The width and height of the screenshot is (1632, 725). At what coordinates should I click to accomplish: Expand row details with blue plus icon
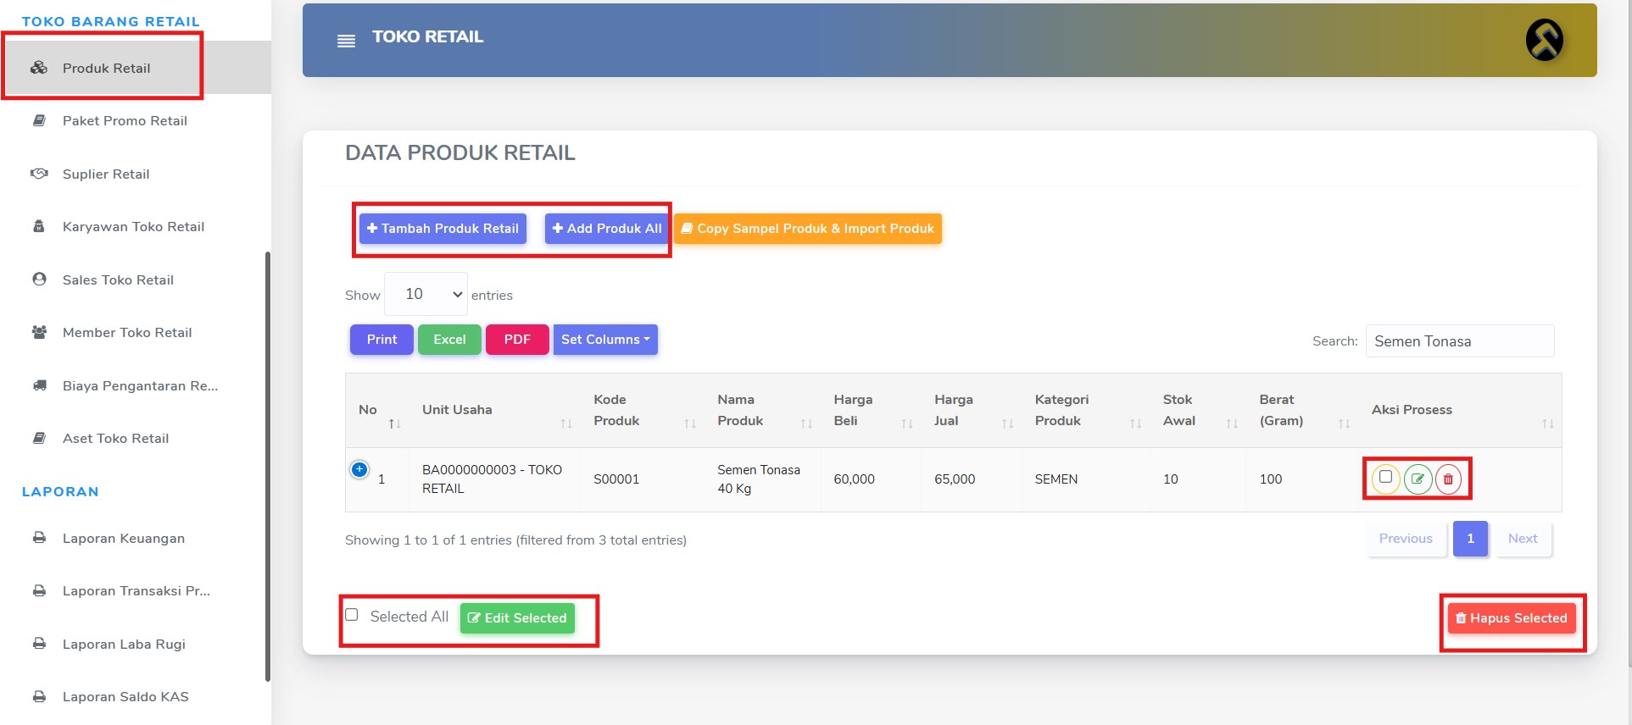tap(359, 469)
